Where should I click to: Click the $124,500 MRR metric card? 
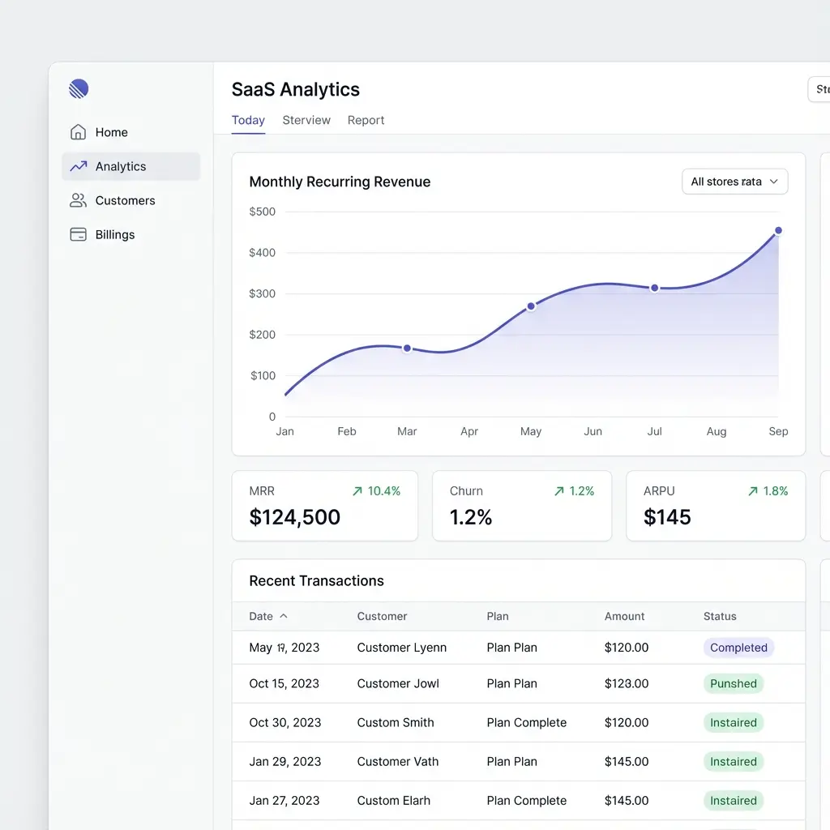pos(324,506)
